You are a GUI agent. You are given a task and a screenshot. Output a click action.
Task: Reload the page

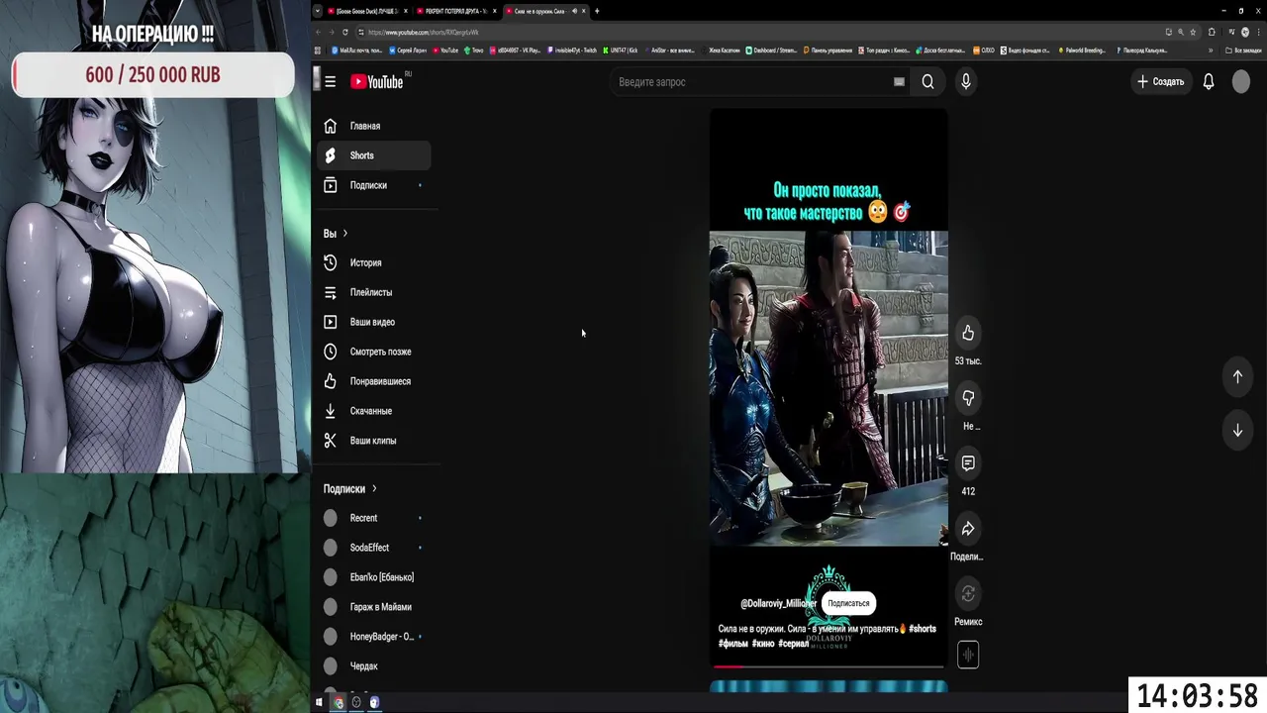coord(345,32)
